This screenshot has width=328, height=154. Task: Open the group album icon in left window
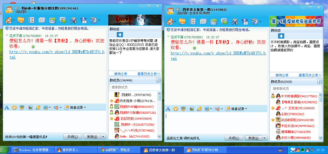31,20
